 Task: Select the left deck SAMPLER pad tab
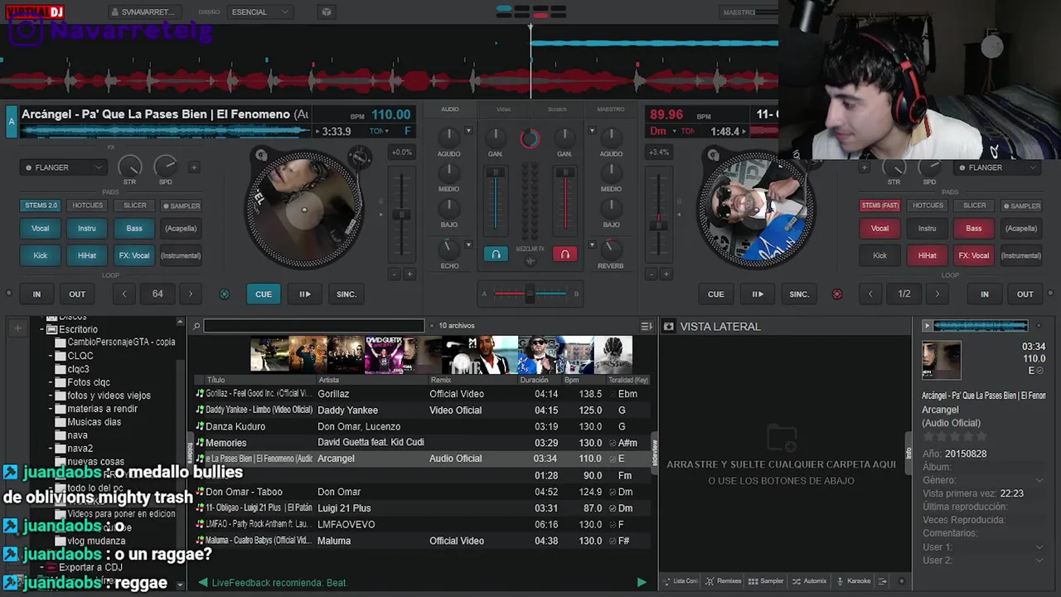[x=181, y=206]
